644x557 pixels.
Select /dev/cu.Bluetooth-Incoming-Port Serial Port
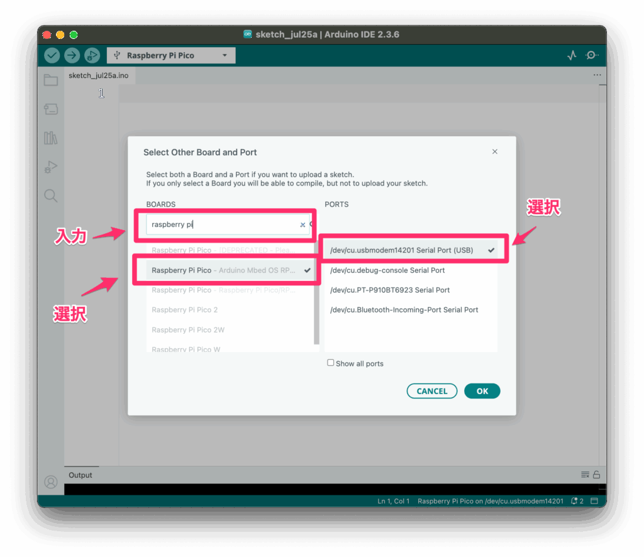point(411,310)
